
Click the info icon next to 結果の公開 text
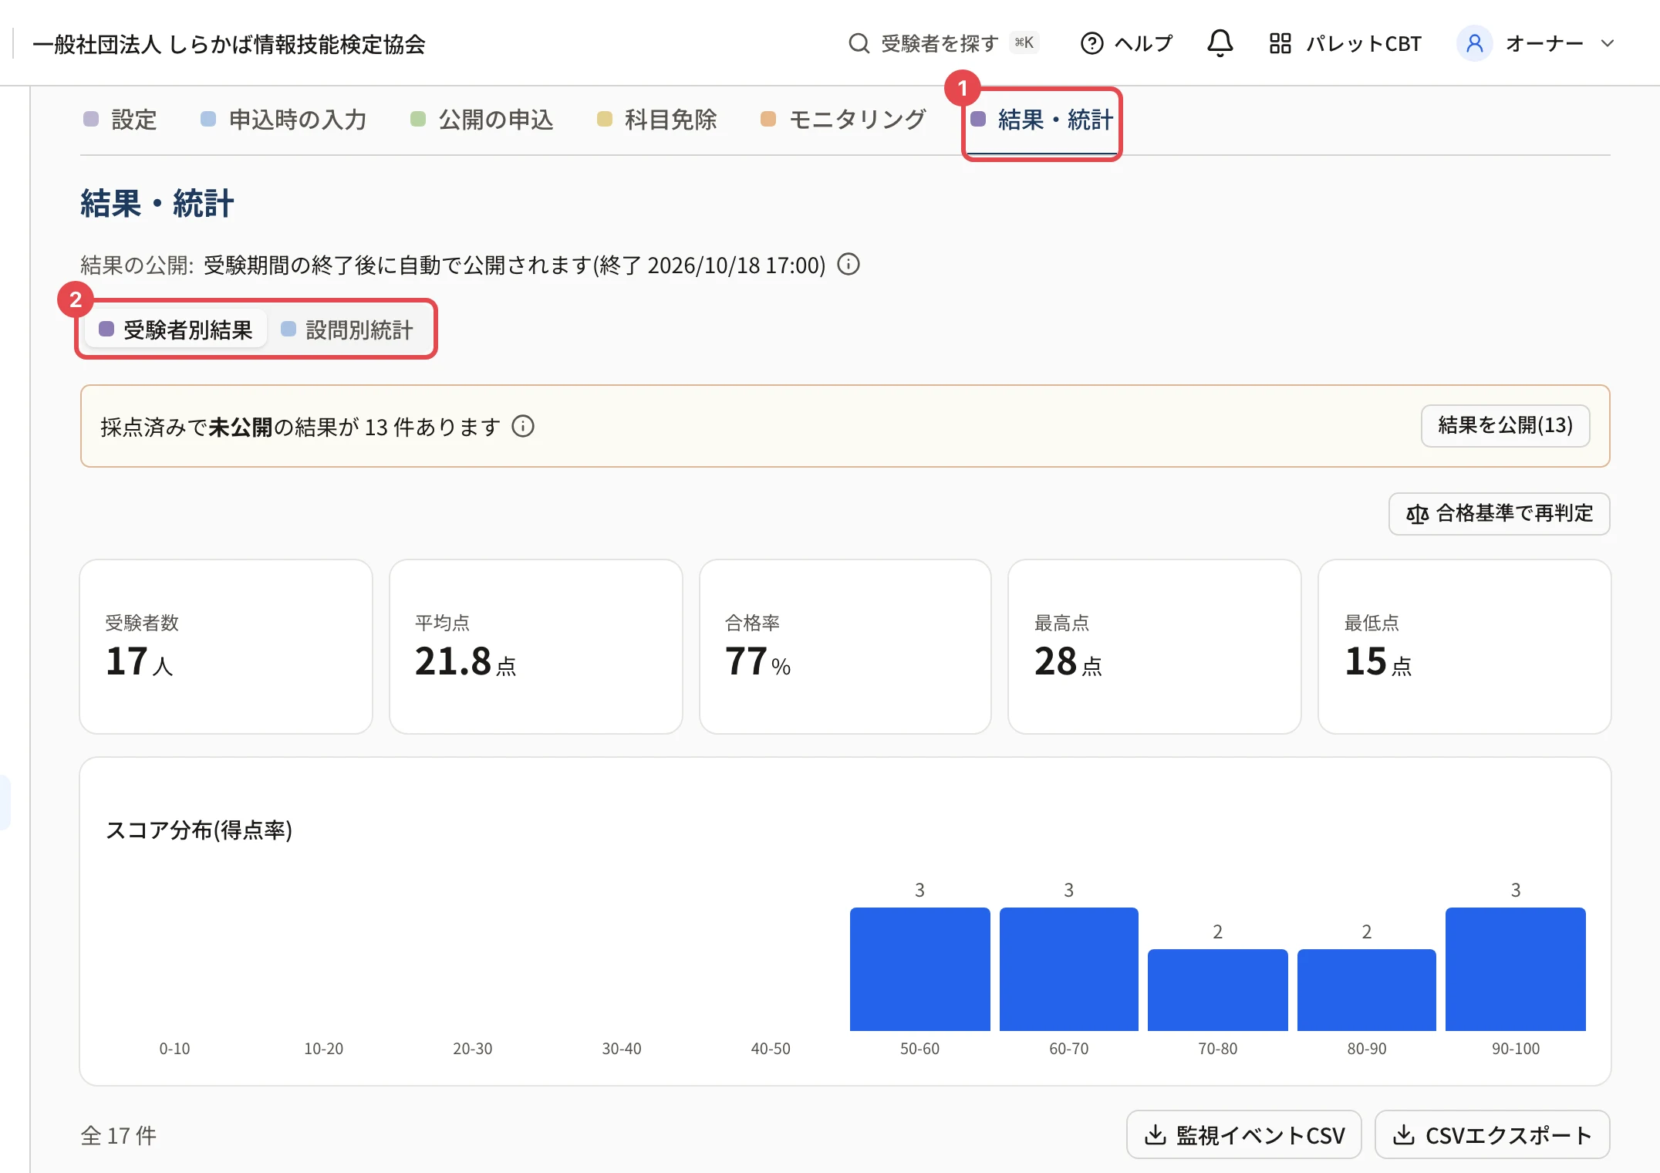849,265
